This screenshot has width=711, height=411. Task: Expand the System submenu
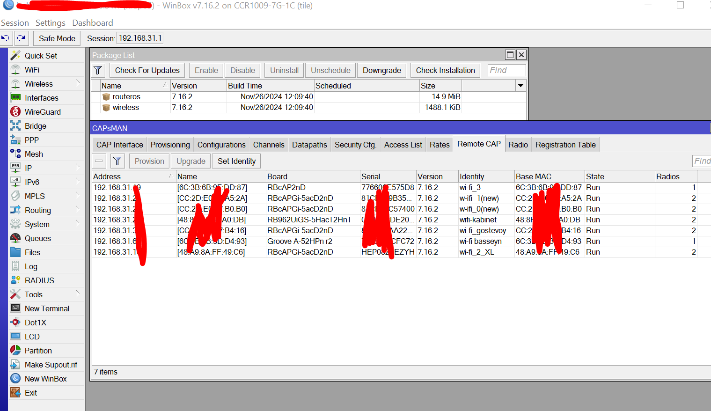[x=78, y=224]
